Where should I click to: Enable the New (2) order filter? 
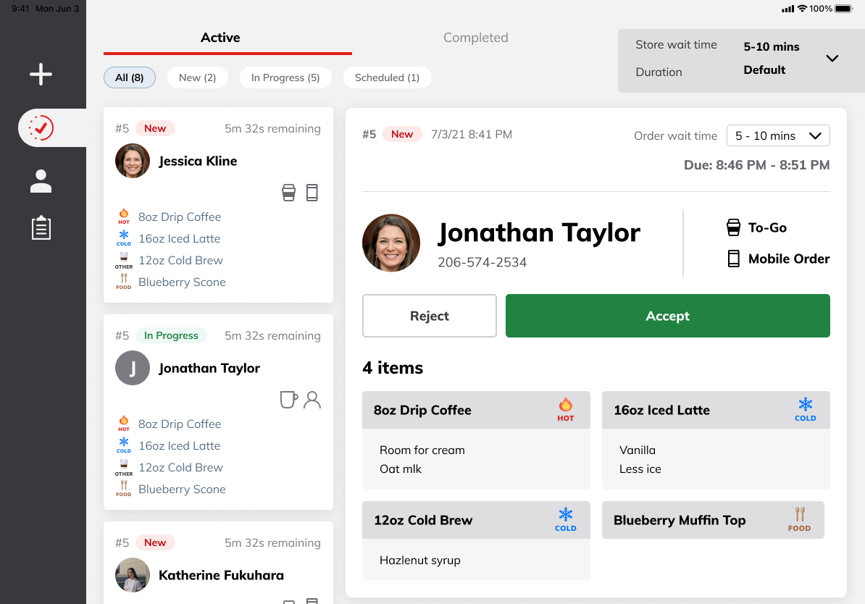pyautogui.click(x=197, y=77)
